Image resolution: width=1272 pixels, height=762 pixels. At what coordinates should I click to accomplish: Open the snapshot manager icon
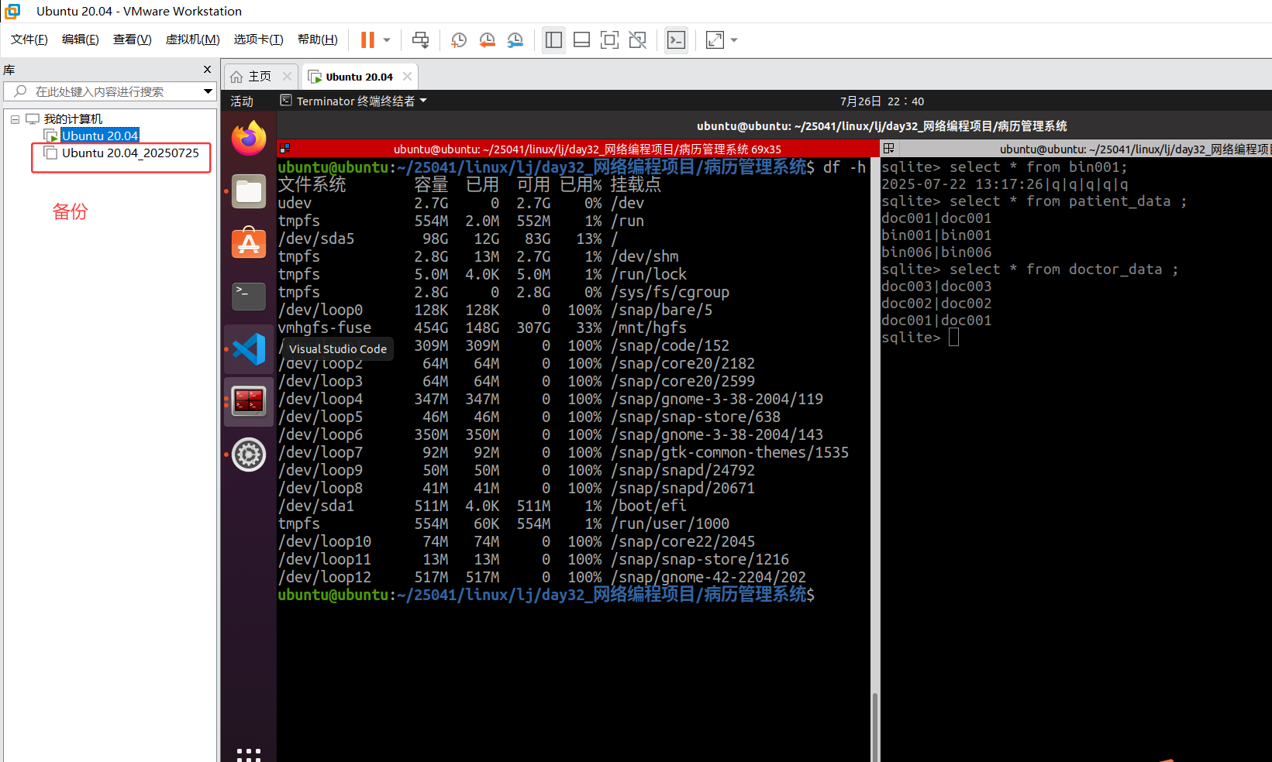coord(515,39)
